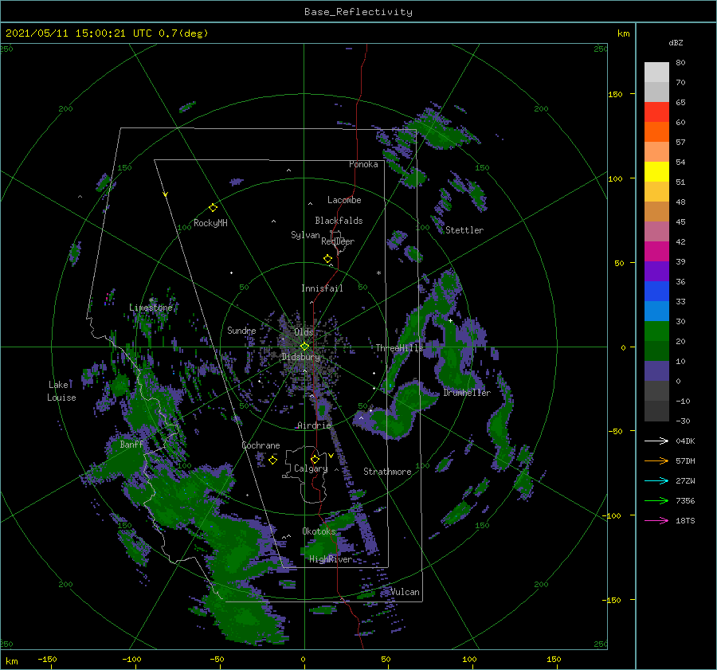
Task: Click the yellow diamond marker inside Calgary
Action: click(315, 459)
